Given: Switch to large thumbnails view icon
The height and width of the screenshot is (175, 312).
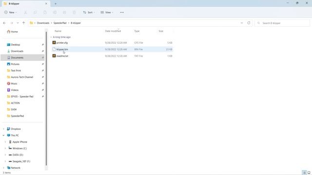Looking at the screenshot, I should coord(309,173).
